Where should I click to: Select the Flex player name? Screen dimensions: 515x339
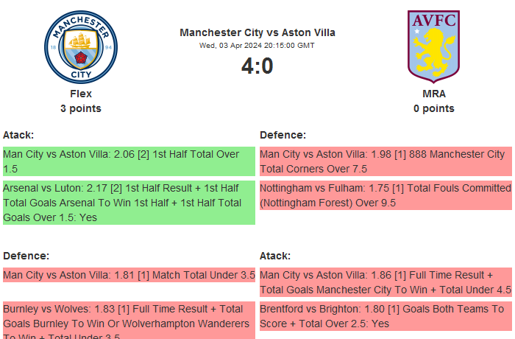(x=81, y=94)
